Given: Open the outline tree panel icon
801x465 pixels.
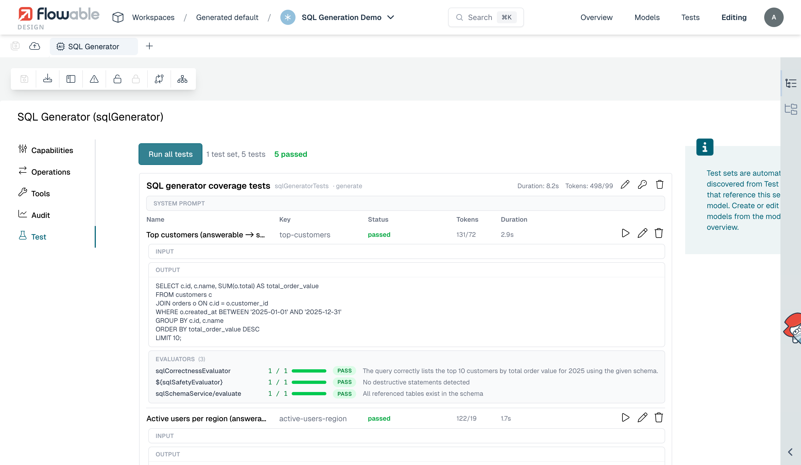Looking at the screenshot, I should tap(791, 83).
